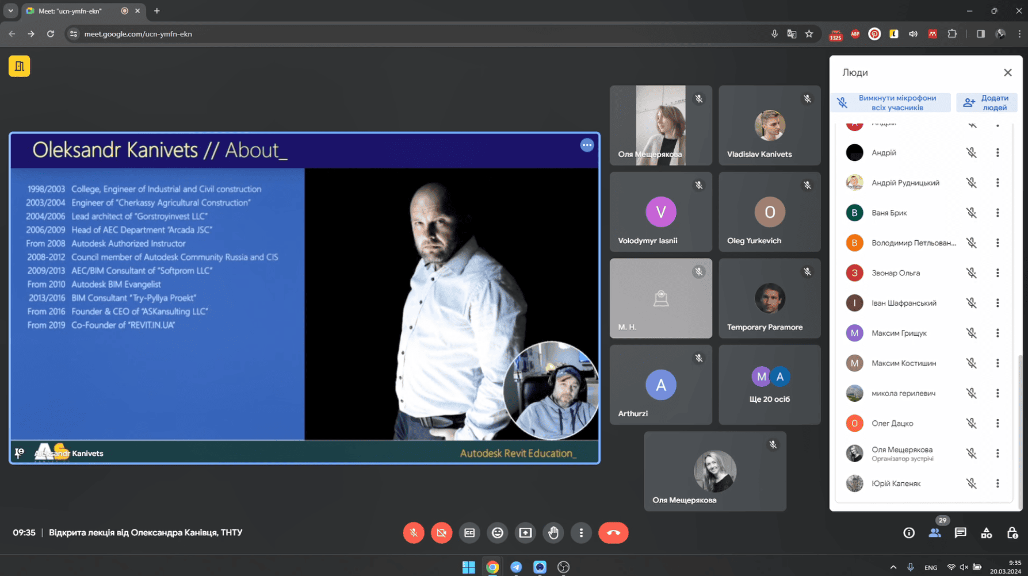Show hidden system tray icons
Image resolution: width=1028 pixels, height=576 pixels.
coord(893,567)
